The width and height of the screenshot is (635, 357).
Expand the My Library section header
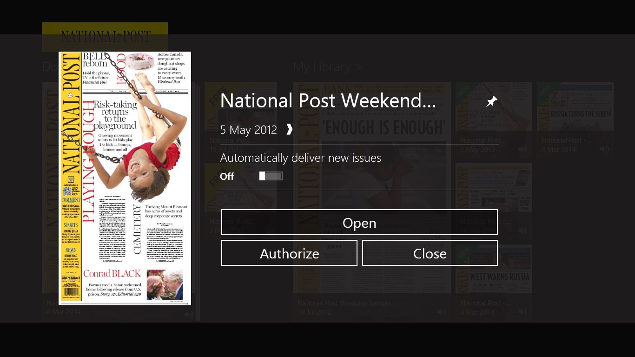(327, 67)
